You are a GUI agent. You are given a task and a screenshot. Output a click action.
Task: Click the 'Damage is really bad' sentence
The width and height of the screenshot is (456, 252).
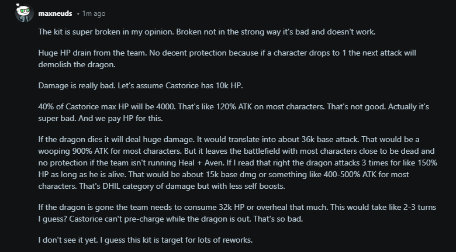tap(140, 85)
